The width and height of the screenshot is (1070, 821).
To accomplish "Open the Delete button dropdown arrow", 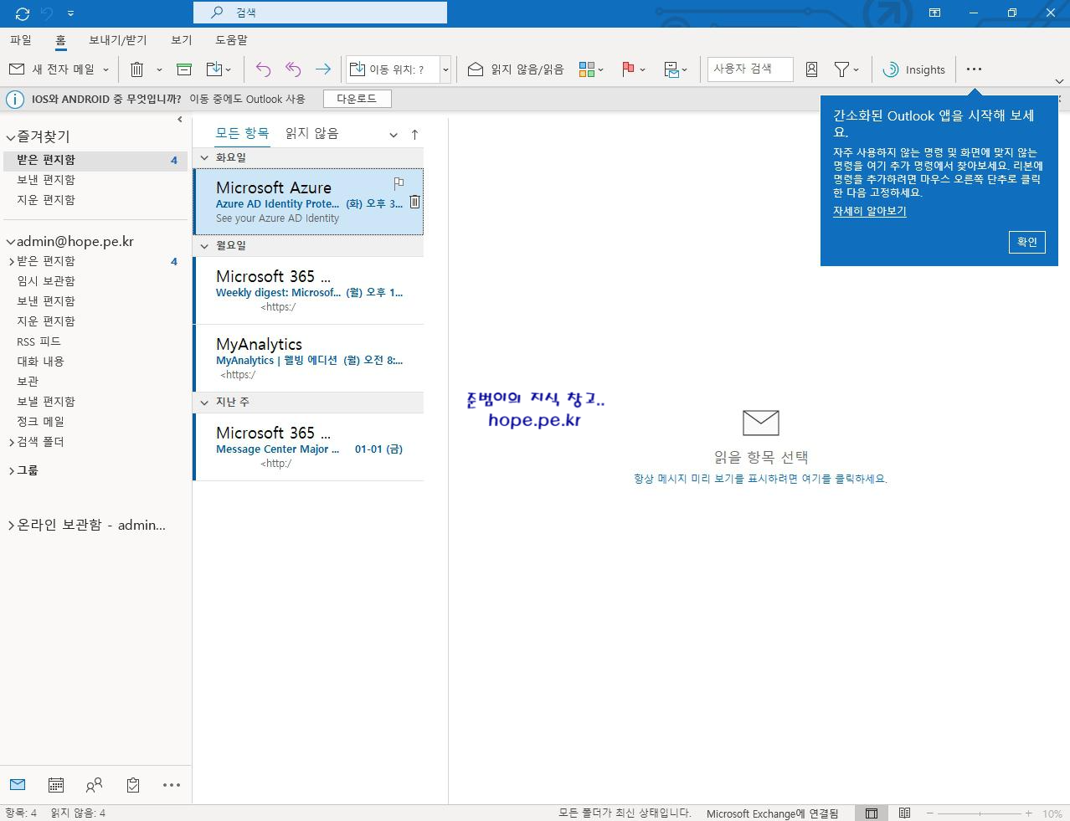I will (x=159, y=70).
